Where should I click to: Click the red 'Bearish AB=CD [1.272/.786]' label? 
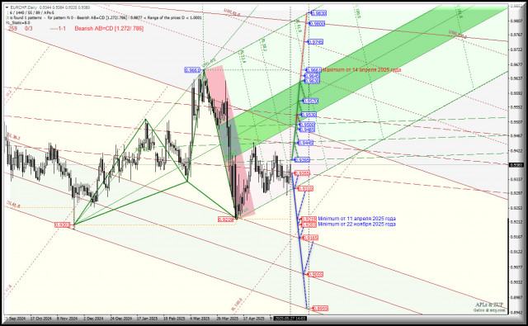click(109, 29)
